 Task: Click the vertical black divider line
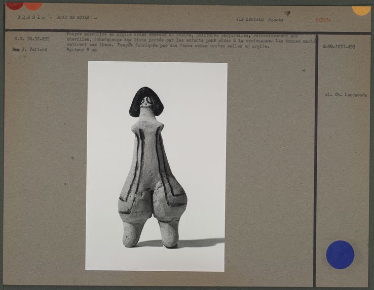point(315,152)
